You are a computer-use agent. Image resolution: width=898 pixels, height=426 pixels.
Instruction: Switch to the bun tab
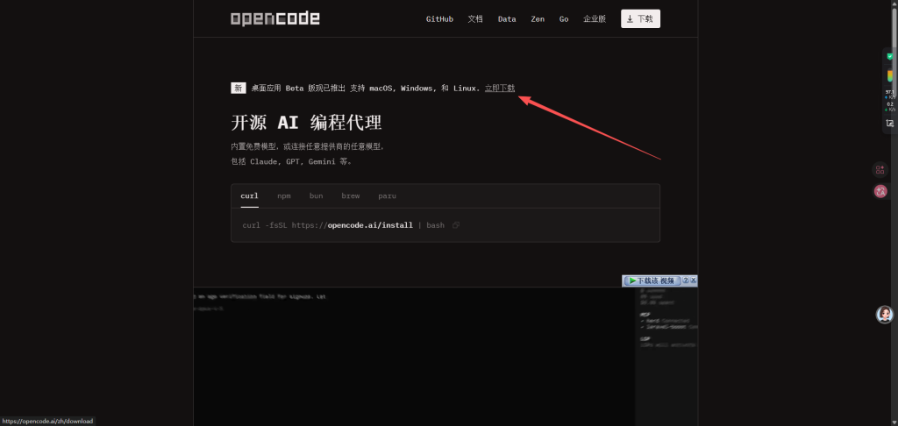(316, 195)
